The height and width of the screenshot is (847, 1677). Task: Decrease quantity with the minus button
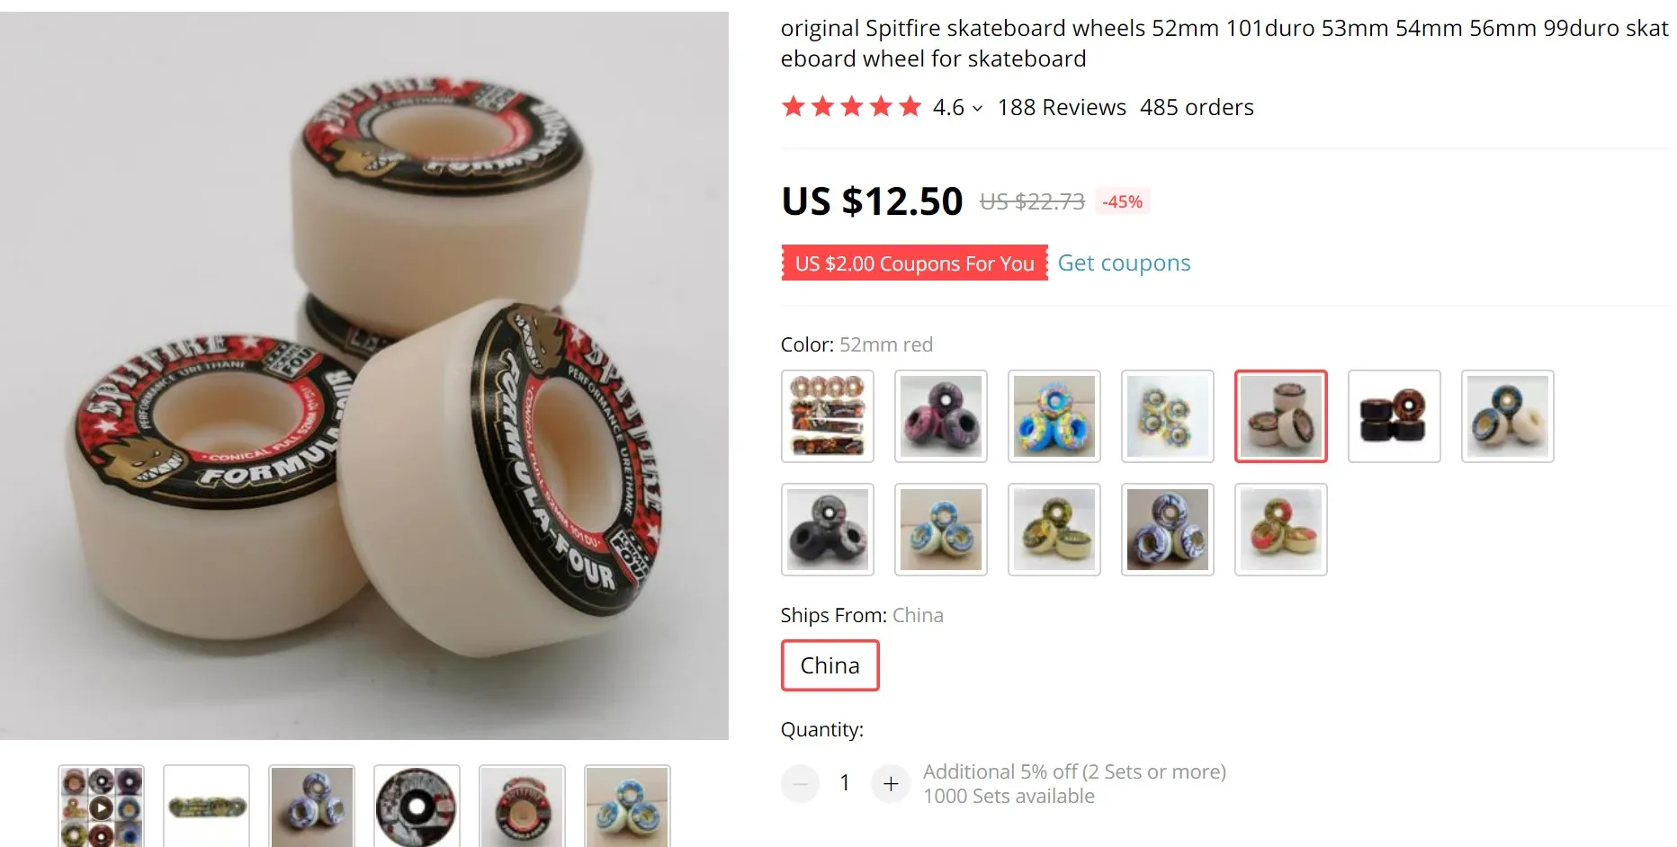800,783
